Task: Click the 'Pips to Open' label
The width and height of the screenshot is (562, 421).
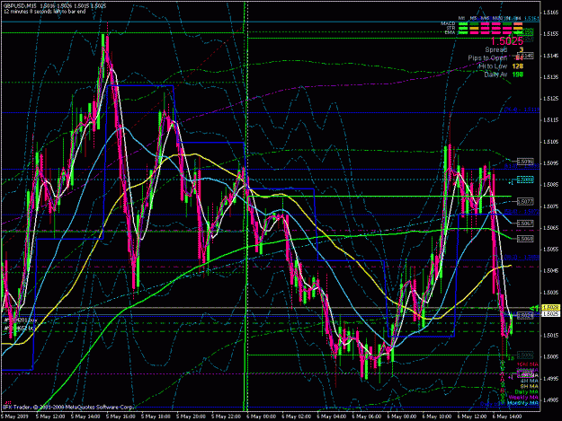Action: coord(487,58)
